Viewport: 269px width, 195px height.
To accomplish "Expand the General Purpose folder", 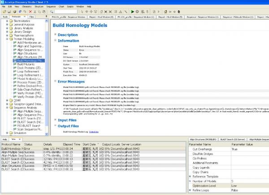I will pos(7,25).
